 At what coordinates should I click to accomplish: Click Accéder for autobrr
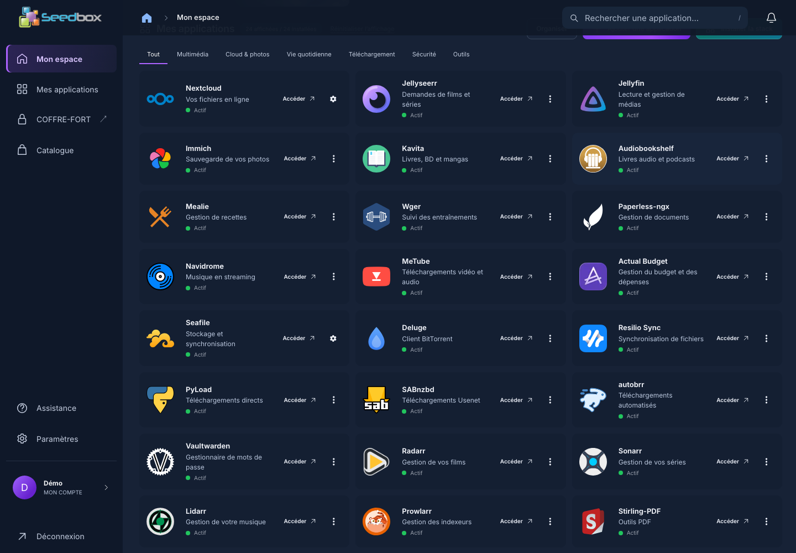point(732,400)
